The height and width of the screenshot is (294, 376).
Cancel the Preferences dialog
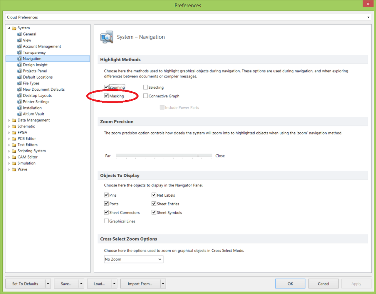323,284
